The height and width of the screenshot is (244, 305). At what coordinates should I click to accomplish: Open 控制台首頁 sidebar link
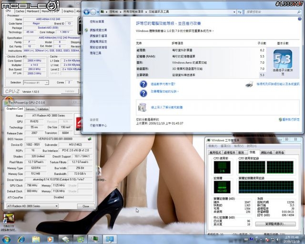pyautogui.click(x=97, y=21)
